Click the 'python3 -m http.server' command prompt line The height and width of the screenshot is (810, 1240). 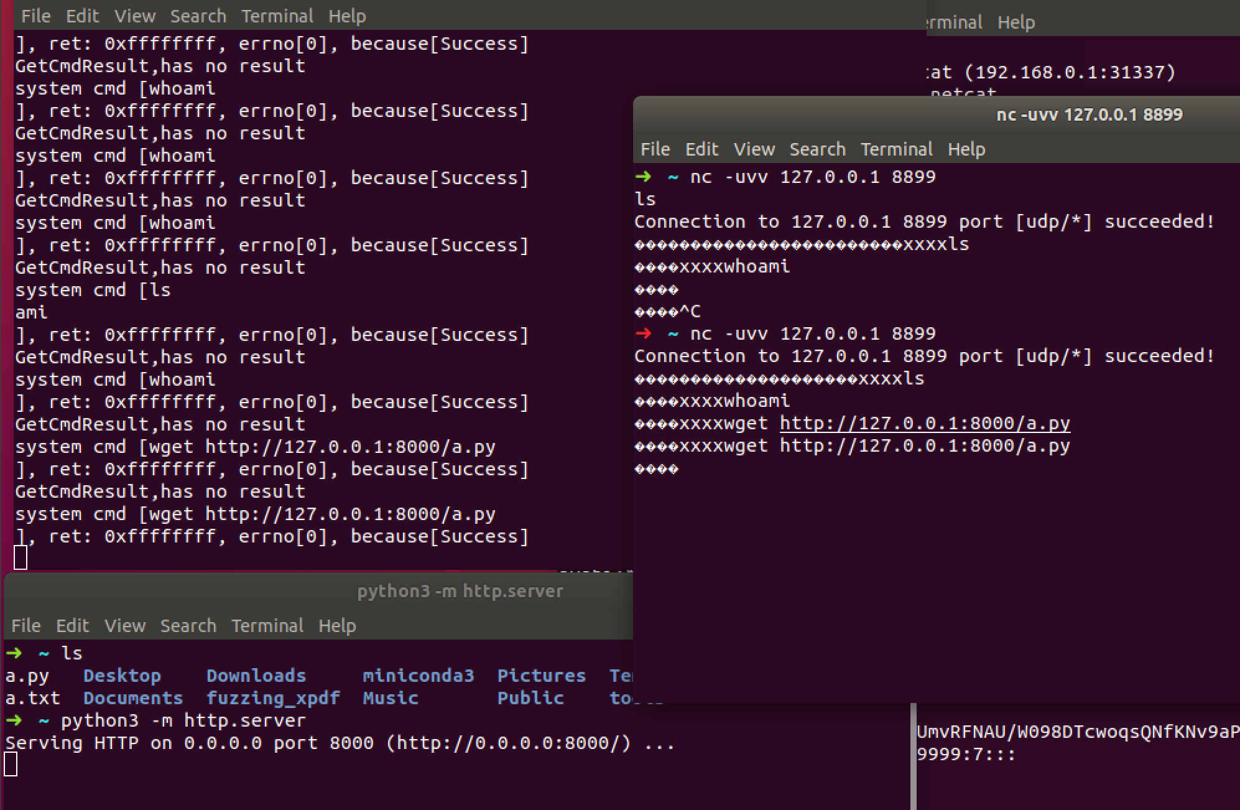[x=155, y=721]
